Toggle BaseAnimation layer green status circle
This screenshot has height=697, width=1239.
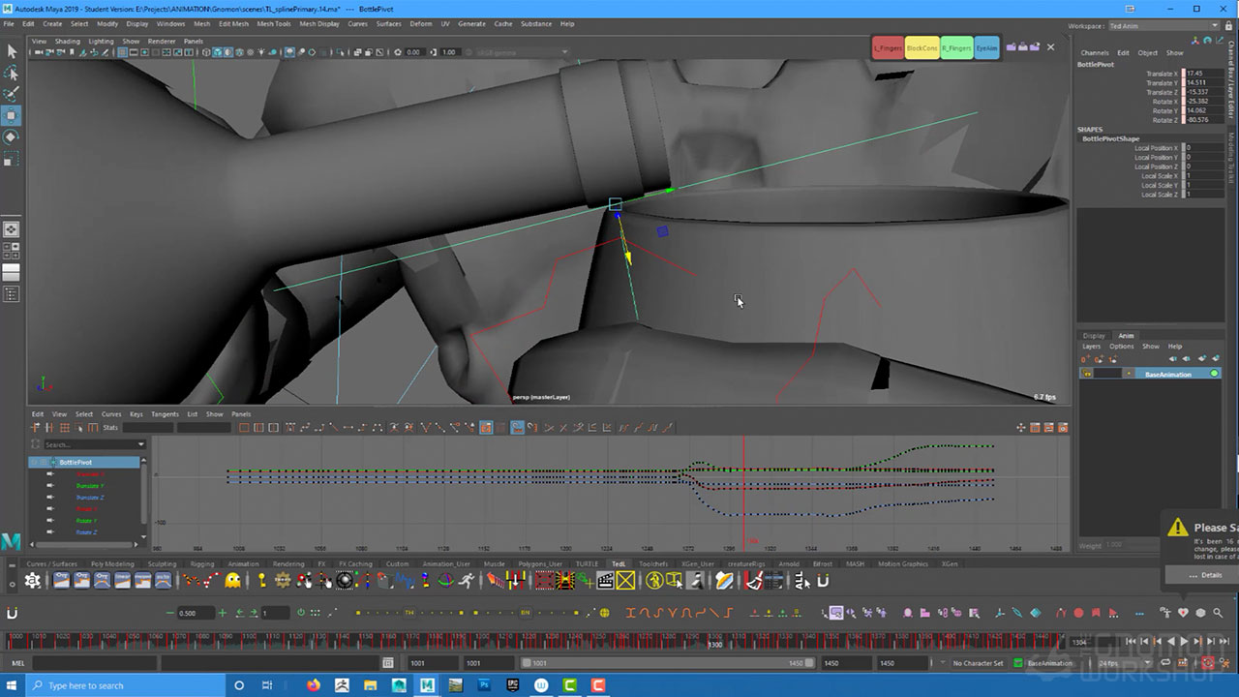point(1214,374)
